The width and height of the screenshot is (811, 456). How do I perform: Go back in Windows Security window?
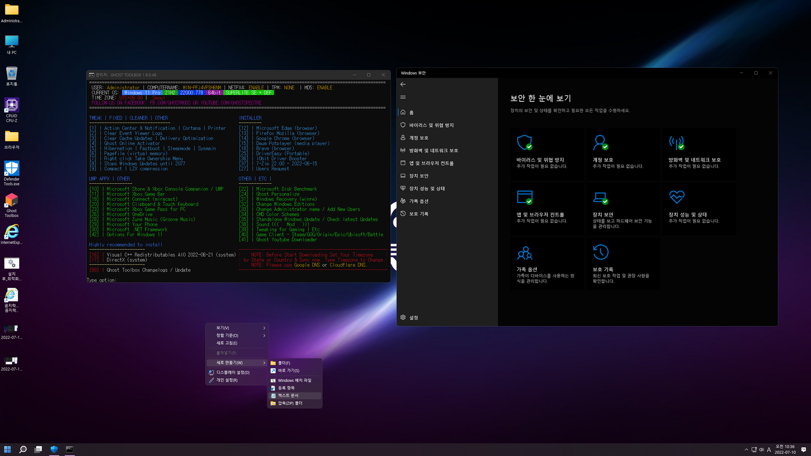(x=403, y=84)
